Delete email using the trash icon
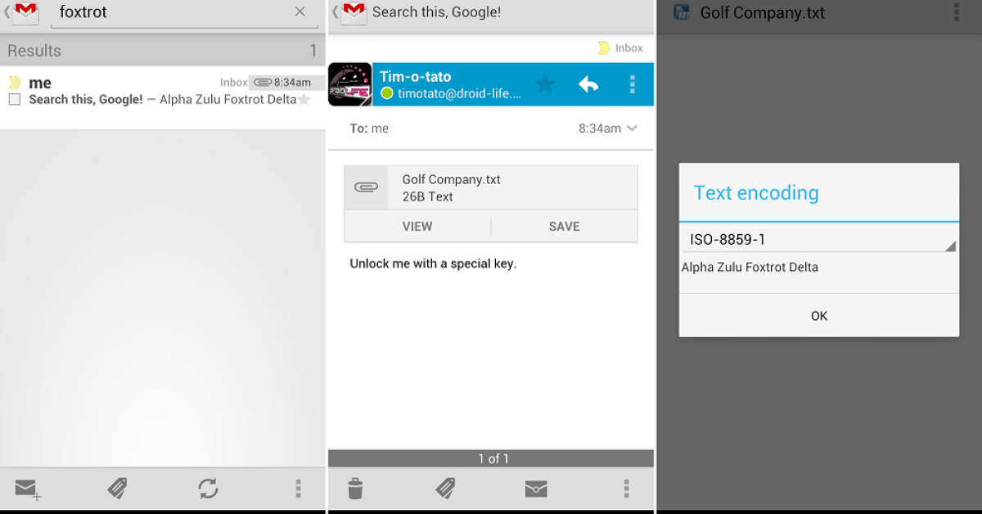 click(x=355, y=489)
